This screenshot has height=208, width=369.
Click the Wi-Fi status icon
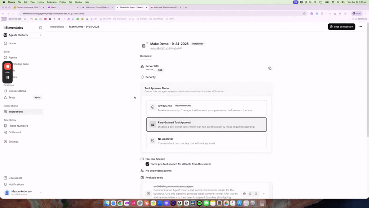(x=333, y=2)
